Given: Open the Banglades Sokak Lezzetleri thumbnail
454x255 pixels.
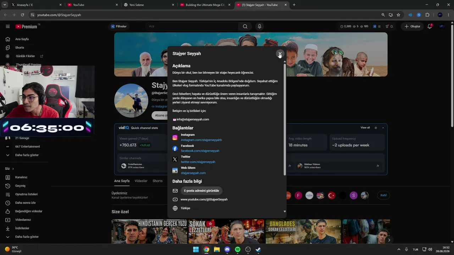Looking at the screenshot, I should (303, 232).
